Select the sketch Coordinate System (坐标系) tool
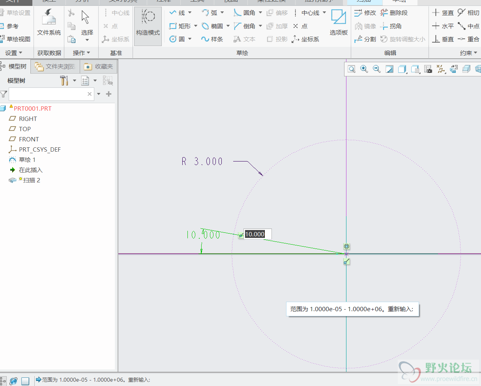 tap(305, 39)
